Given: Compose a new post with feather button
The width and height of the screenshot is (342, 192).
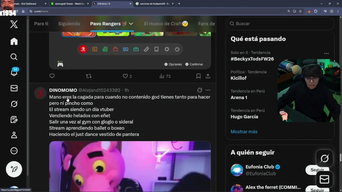Looking at the screenshot, I should [x=14, y=169].
